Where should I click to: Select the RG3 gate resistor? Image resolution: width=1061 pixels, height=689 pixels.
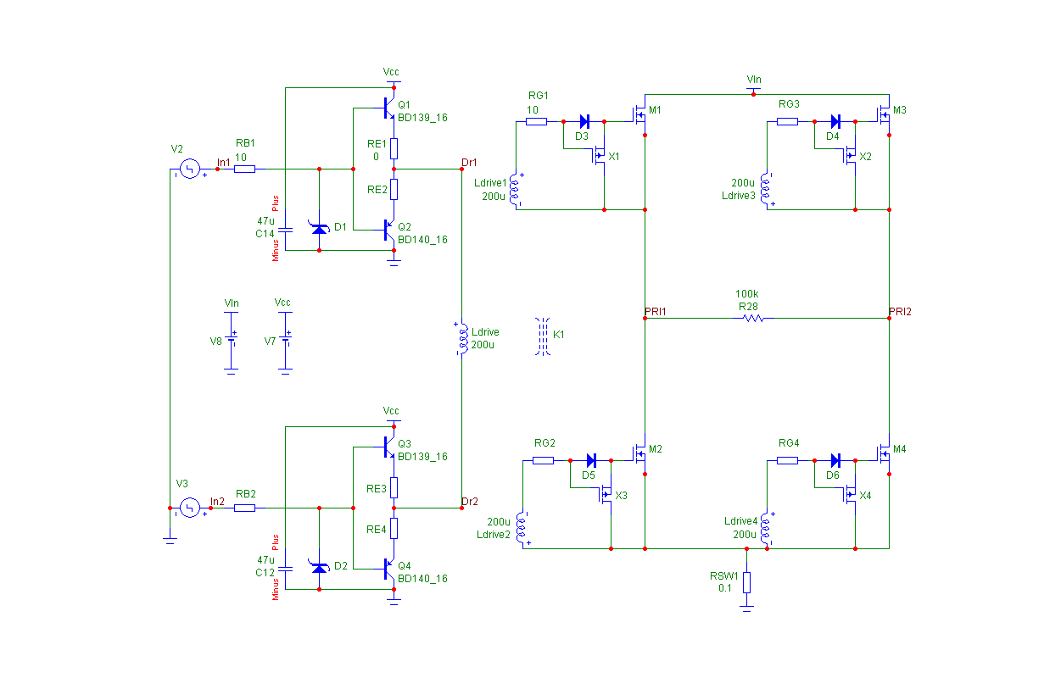787,121
